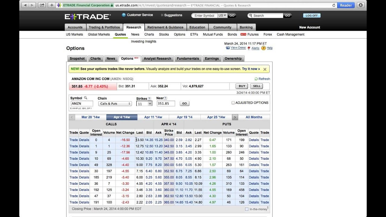Click Strikes help question mark
The height and width of the screenshot is (217, 386).
[x=149, y=99]
